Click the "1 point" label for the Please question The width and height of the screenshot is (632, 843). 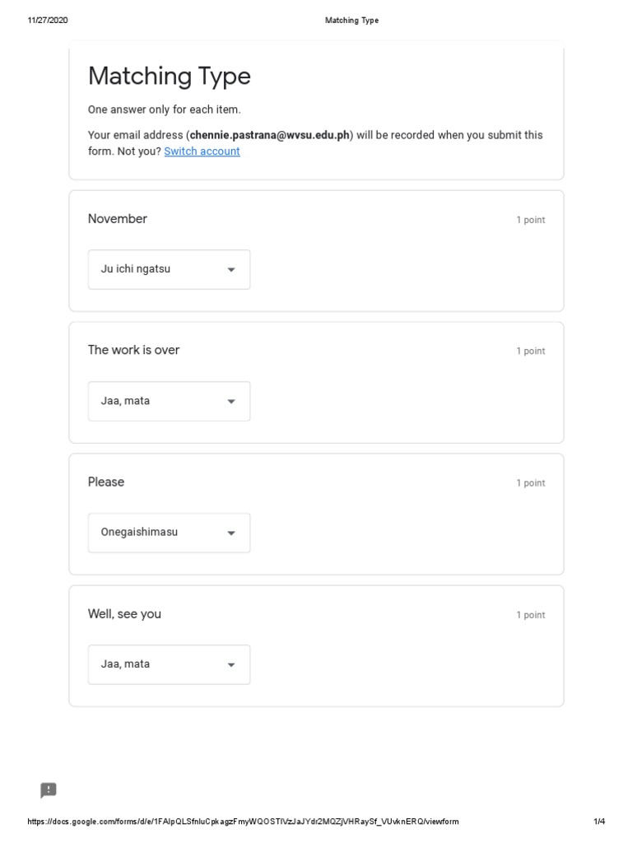point(530,483)
